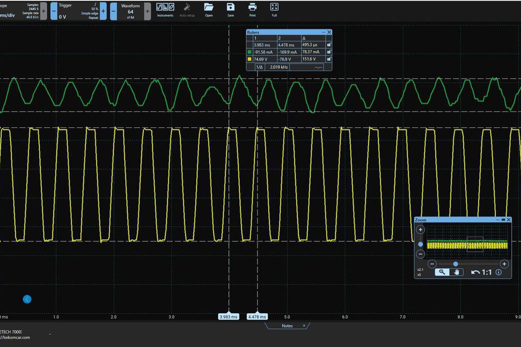Close the Rulers panel
521x347 pixels.
(x=329, y=33)
